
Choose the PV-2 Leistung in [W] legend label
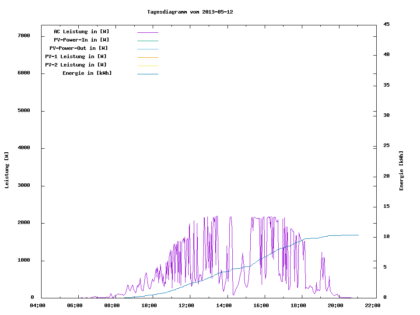point(76,65)
